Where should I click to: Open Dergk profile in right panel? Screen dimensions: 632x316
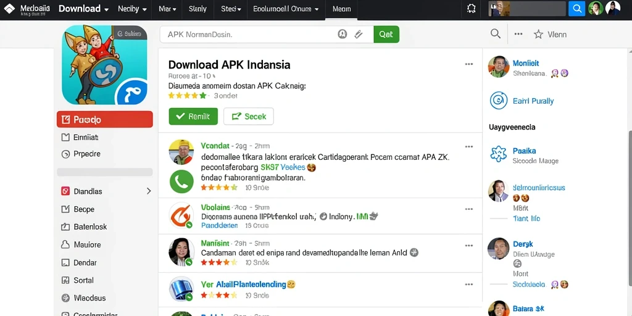(x=523, y=244)
